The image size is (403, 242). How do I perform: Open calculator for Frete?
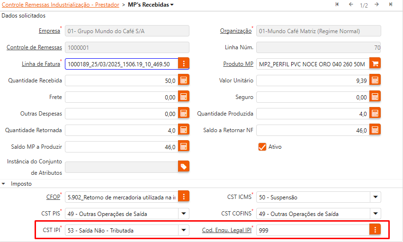tap(184, 97)
